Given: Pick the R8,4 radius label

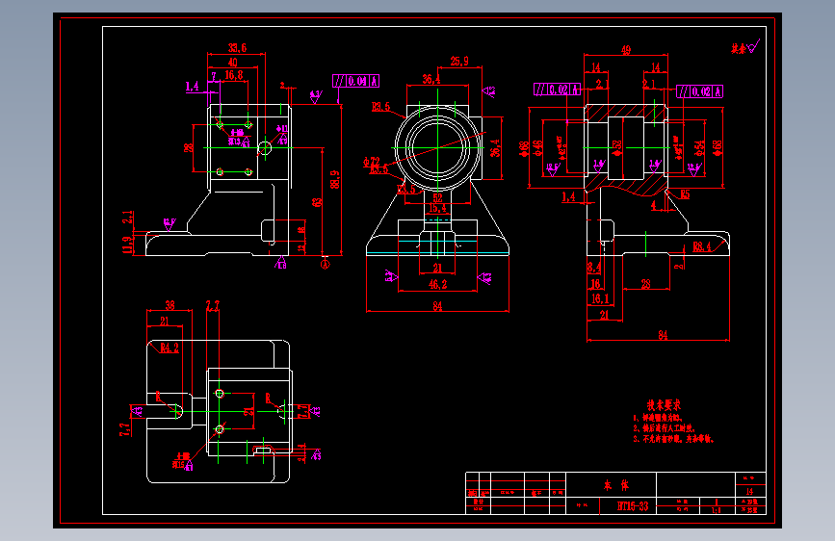Looking at the screenshot, I should 702,246.
